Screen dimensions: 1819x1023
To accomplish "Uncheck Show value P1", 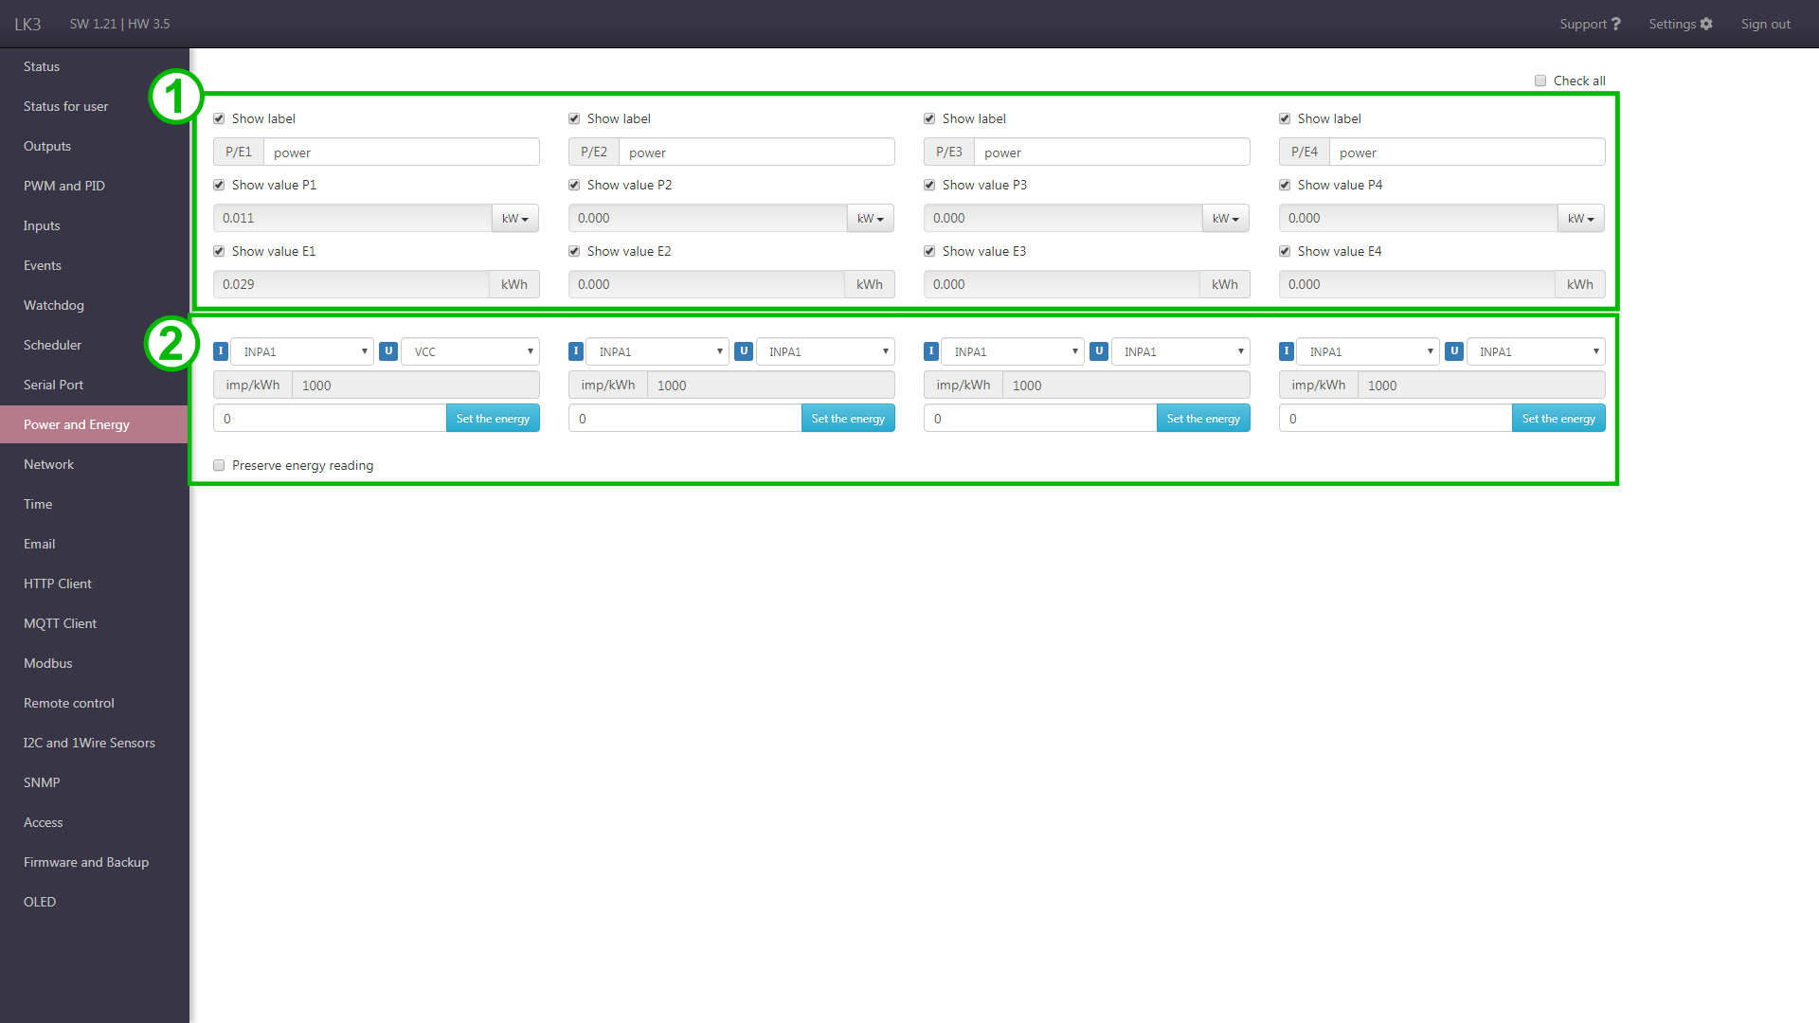I will tap(219, 185).
